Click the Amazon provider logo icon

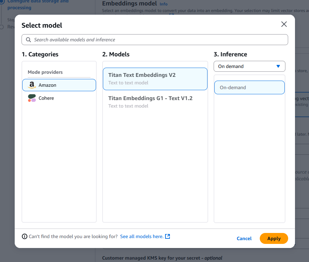click(31, 85)
